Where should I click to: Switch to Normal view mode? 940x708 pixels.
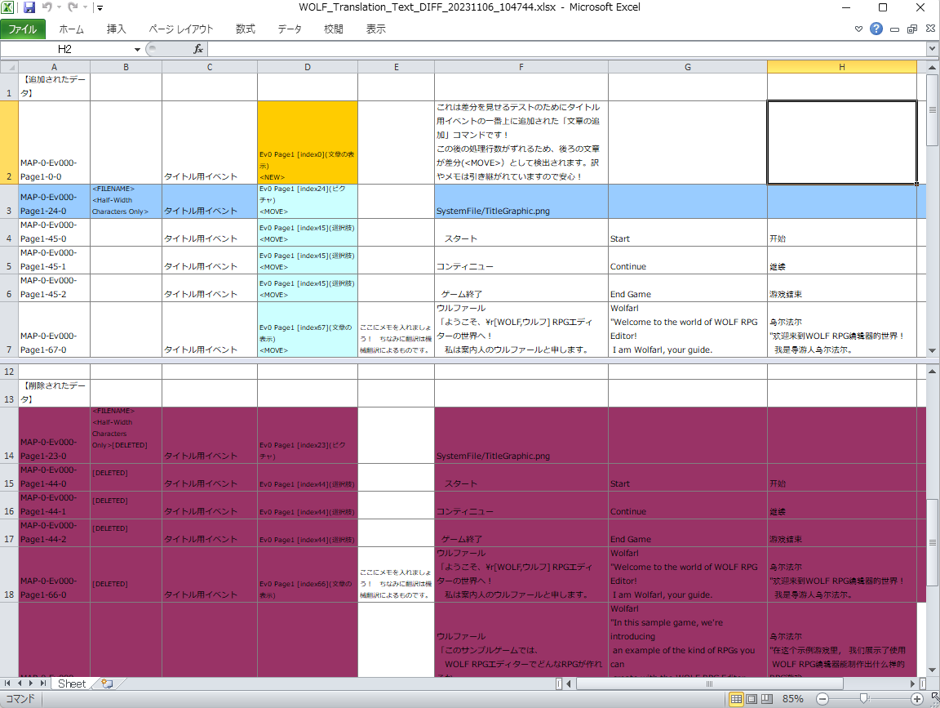(735, 699)
